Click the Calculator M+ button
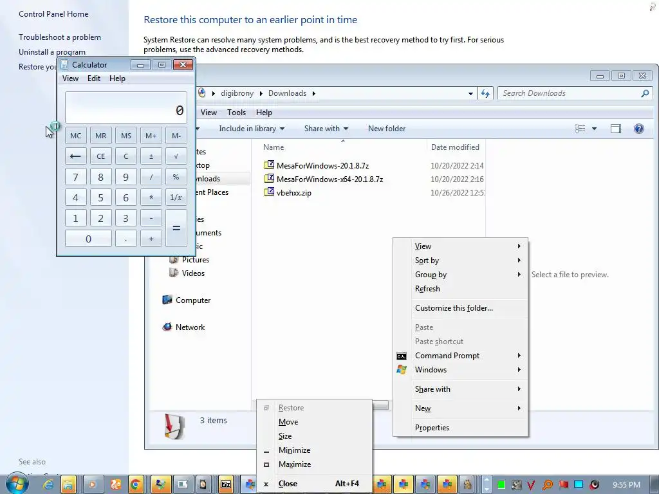This screenshot has height=494, width=659. [151, 136]
